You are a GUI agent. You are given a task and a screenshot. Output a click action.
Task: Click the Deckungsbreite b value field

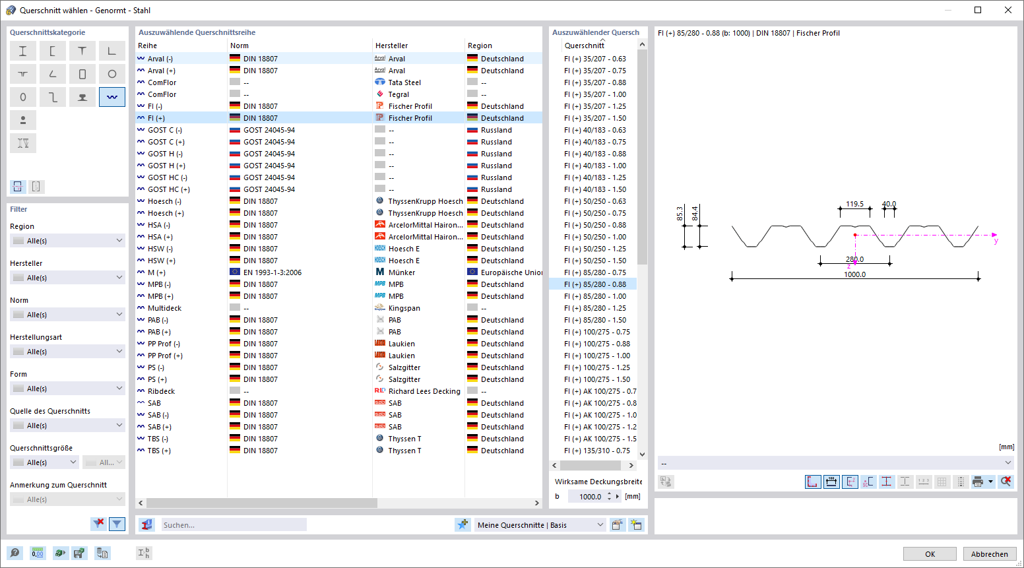(x=586, y=497)
